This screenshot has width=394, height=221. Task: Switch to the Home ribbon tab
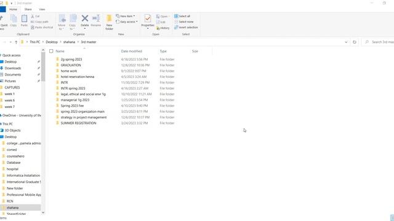coord(13,9)
